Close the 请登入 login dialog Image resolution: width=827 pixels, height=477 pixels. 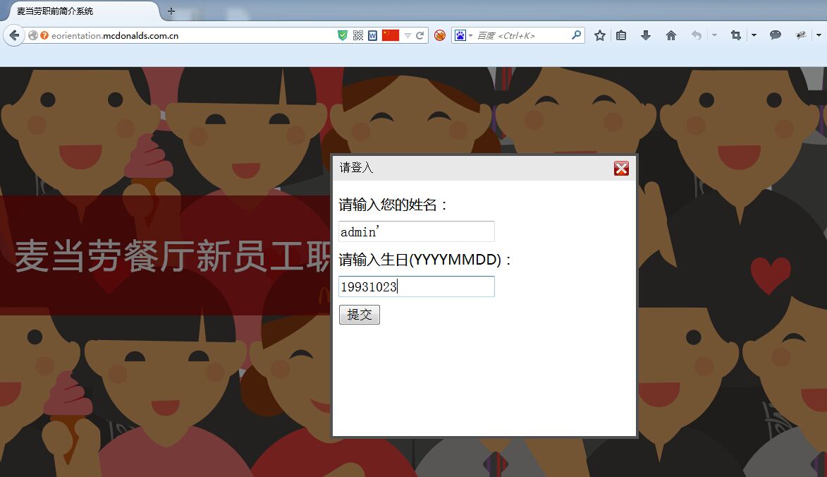(621, 169)
